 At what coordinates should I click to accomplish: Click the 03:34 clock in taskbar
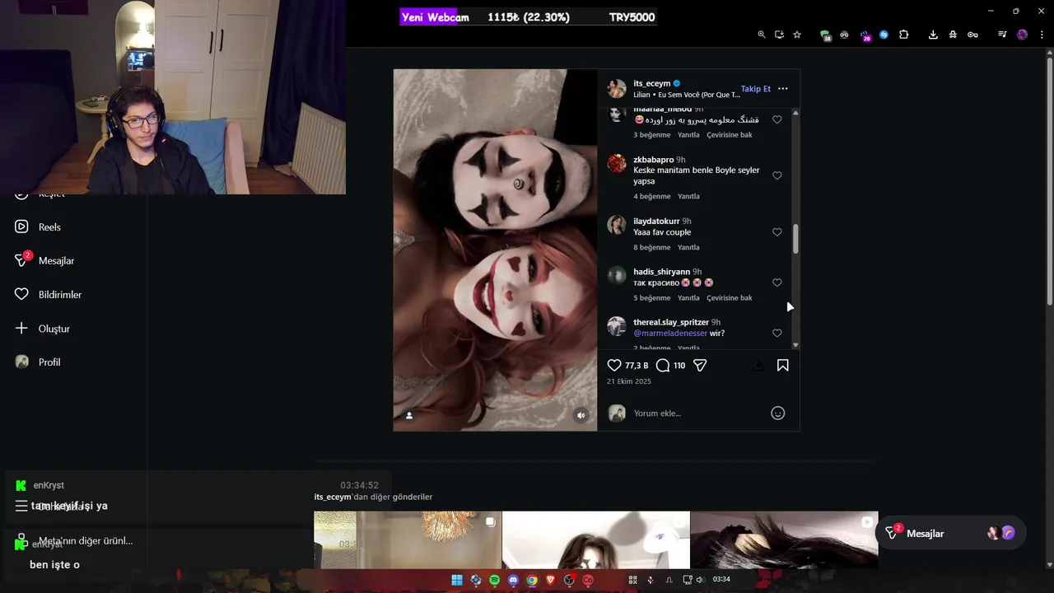[721, 580]
